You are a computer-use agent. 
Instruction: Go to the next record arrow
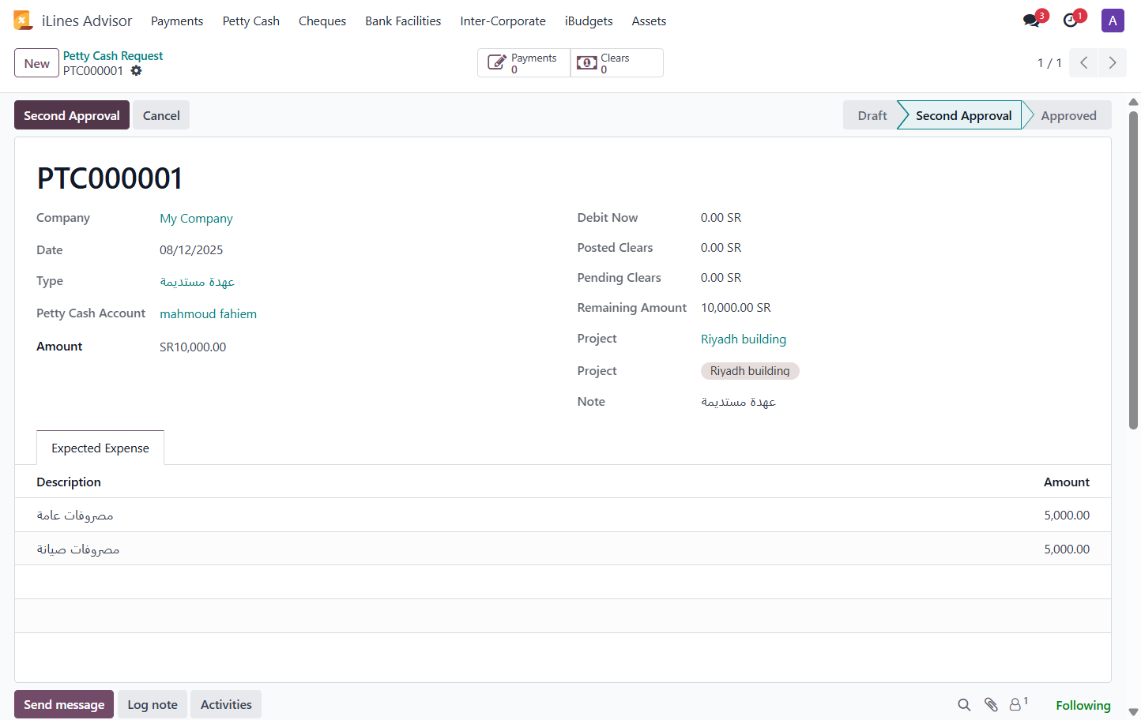[x=1113, y=63]
